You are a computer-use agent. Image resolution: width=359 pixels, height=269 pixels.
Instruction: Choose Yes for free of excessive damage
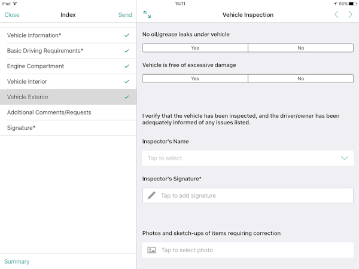[195, 78]
